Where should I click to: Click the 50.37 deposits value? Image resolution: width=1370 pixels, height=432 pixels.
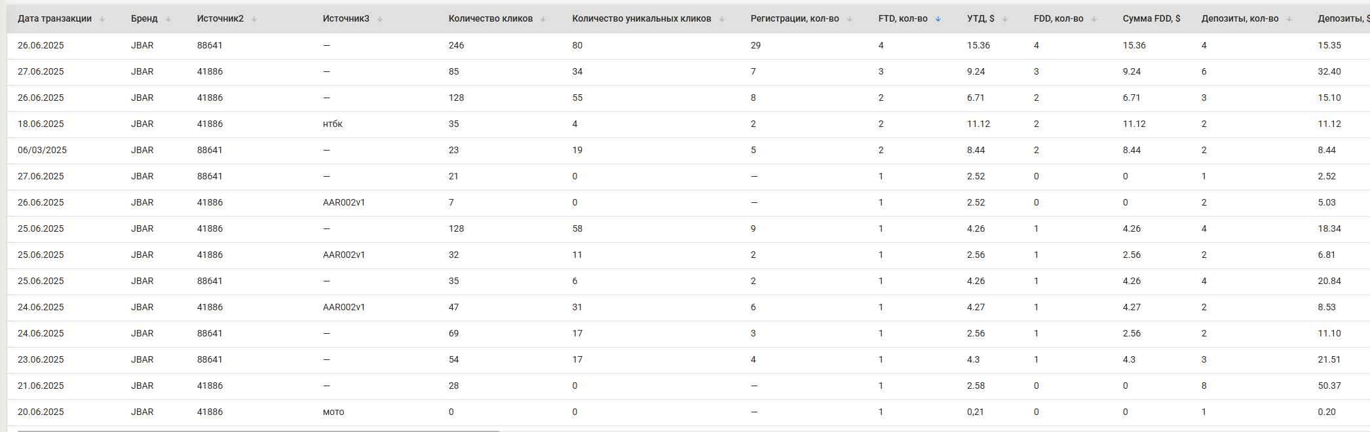[1329, 386]
